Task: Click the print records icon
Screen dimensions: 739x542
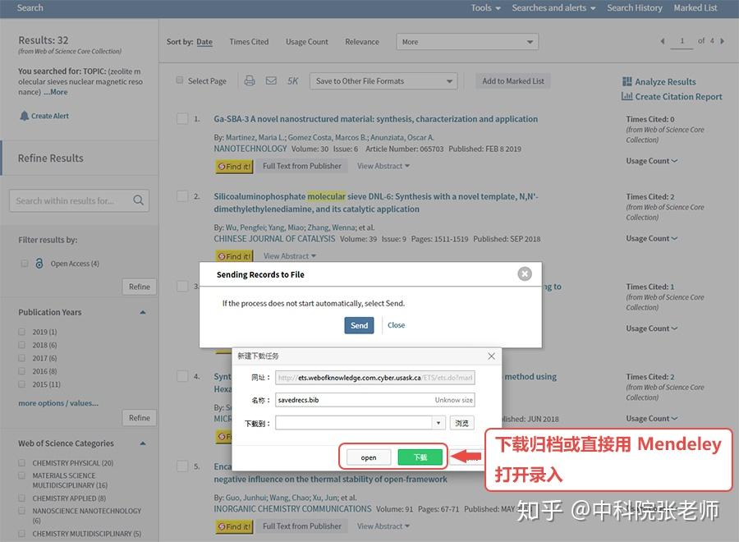Action: coord(250,80)
